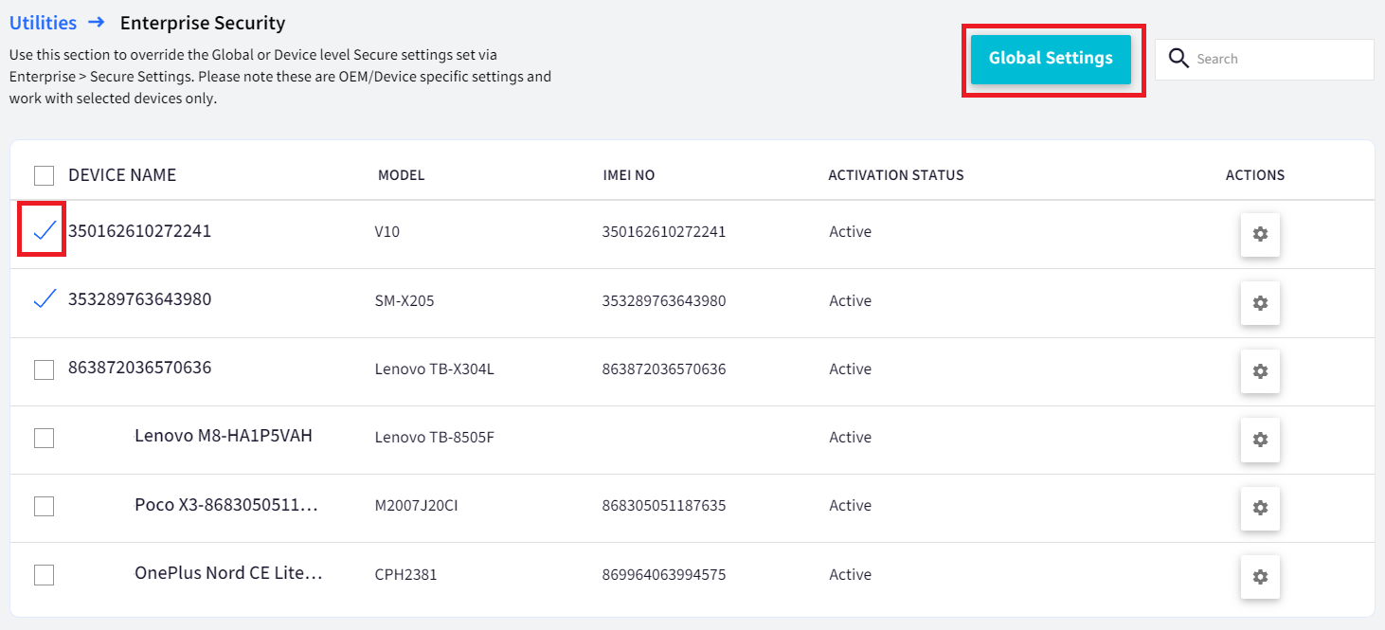Click model cell CPH2381
The height and width of the screenshot is (630, 1385).
click(406, 575)
